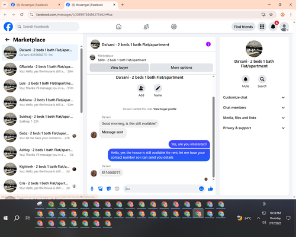The height and width of the screenshot is (237, 296).
Task: Open the Windows notification center
Action: pyautogui.click(x=288, y=218)
